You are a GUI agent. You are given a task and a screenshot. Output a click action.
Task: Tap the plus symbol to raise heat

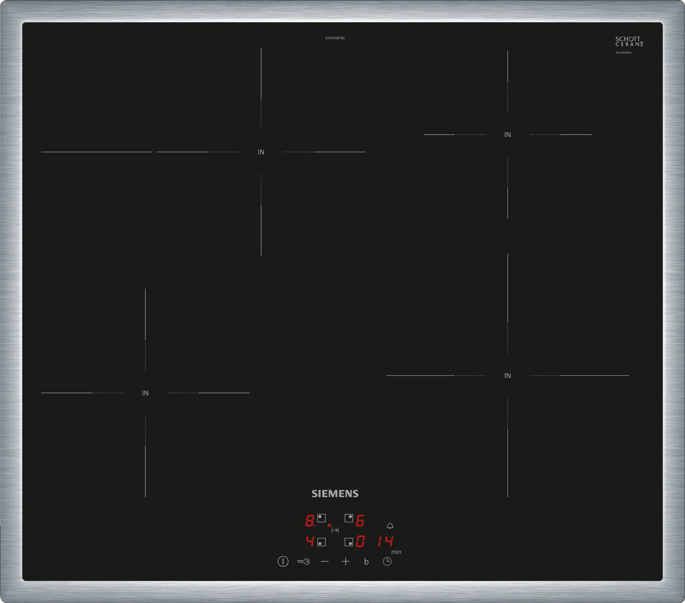346,561
